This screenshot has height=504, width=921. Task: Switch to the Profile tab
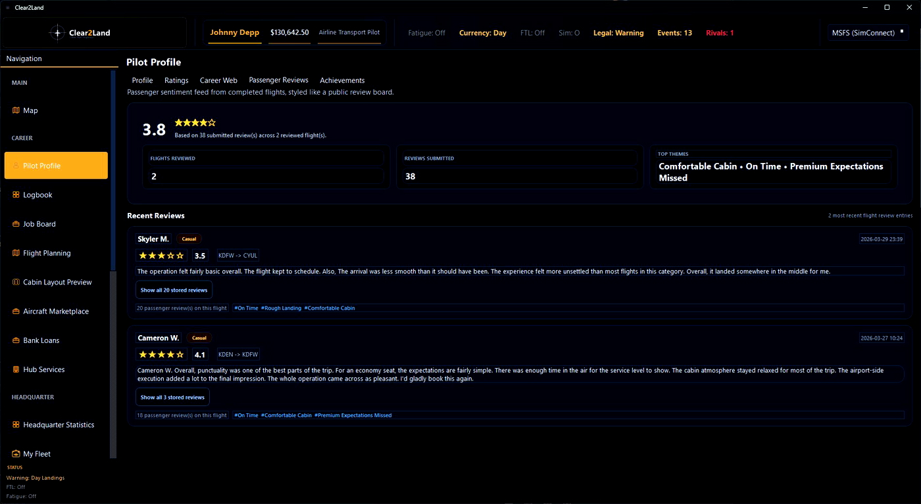pyautogui.click(x=142, y=80)
